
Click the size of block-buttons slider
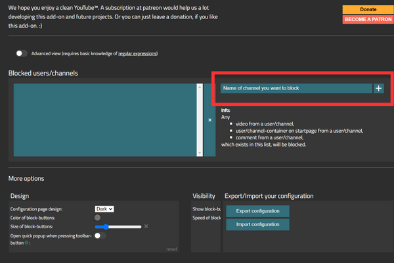pos(118,226)
